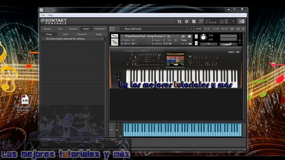The width and height of the screenshot is (285, 160).
Task: Click the minimized view window icon
Action: coord(201,22)
